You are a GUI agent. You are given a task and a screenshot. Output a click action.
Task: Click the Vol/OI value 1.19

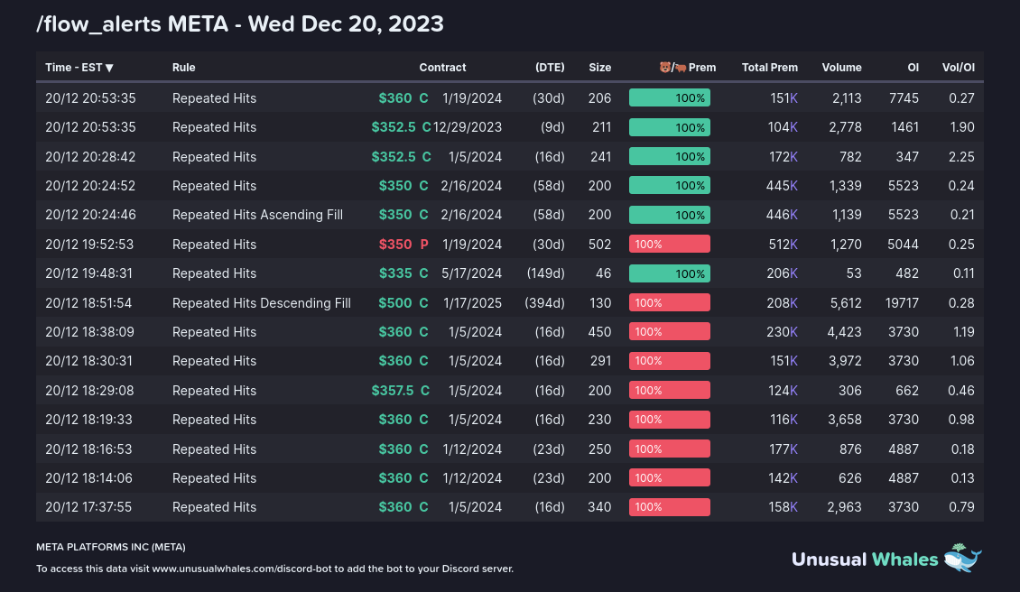click(964, 332)
